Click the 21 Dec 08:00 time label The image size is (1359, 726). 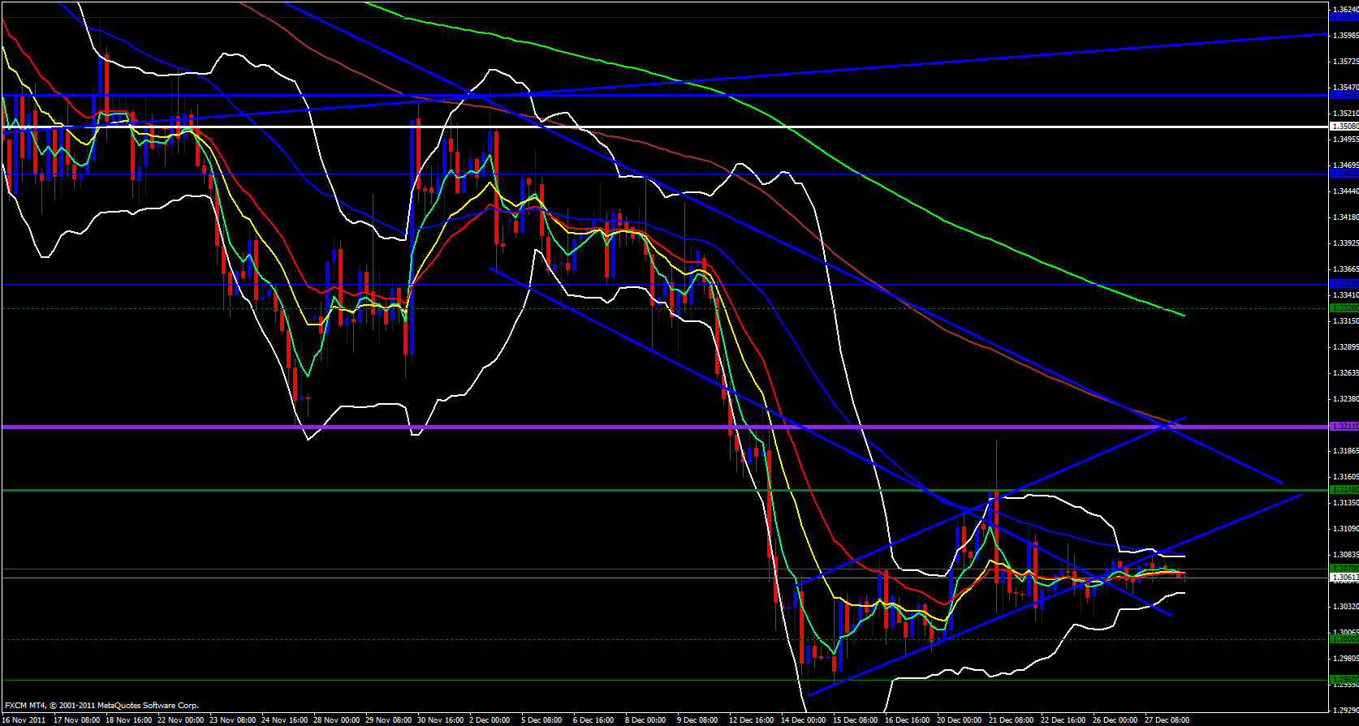point(1012,720)
